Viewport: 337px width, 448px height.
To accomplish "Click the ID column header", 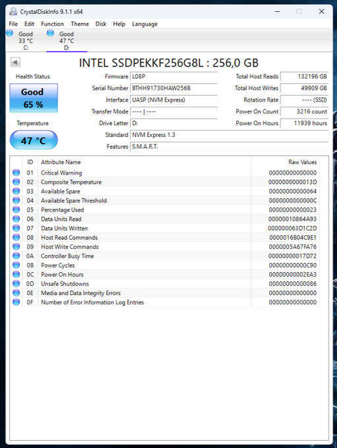I will click(30, 162).
